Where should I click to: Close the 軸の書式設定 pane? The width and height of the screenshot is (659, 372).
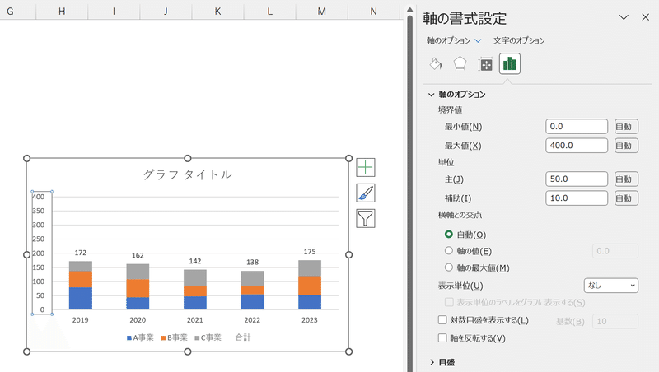[x=646, y=17]
